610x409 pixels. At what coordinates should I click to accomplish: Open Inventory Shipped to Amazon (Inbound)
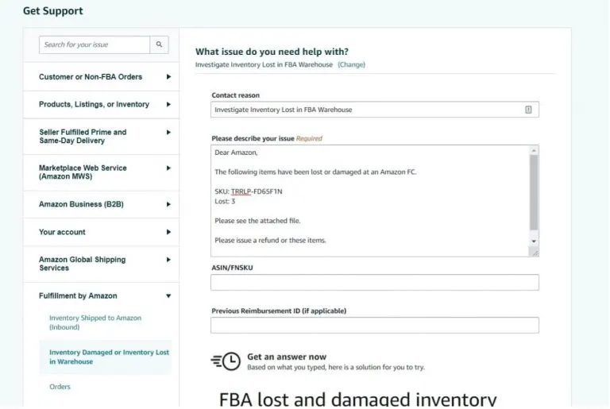(95, 322)
